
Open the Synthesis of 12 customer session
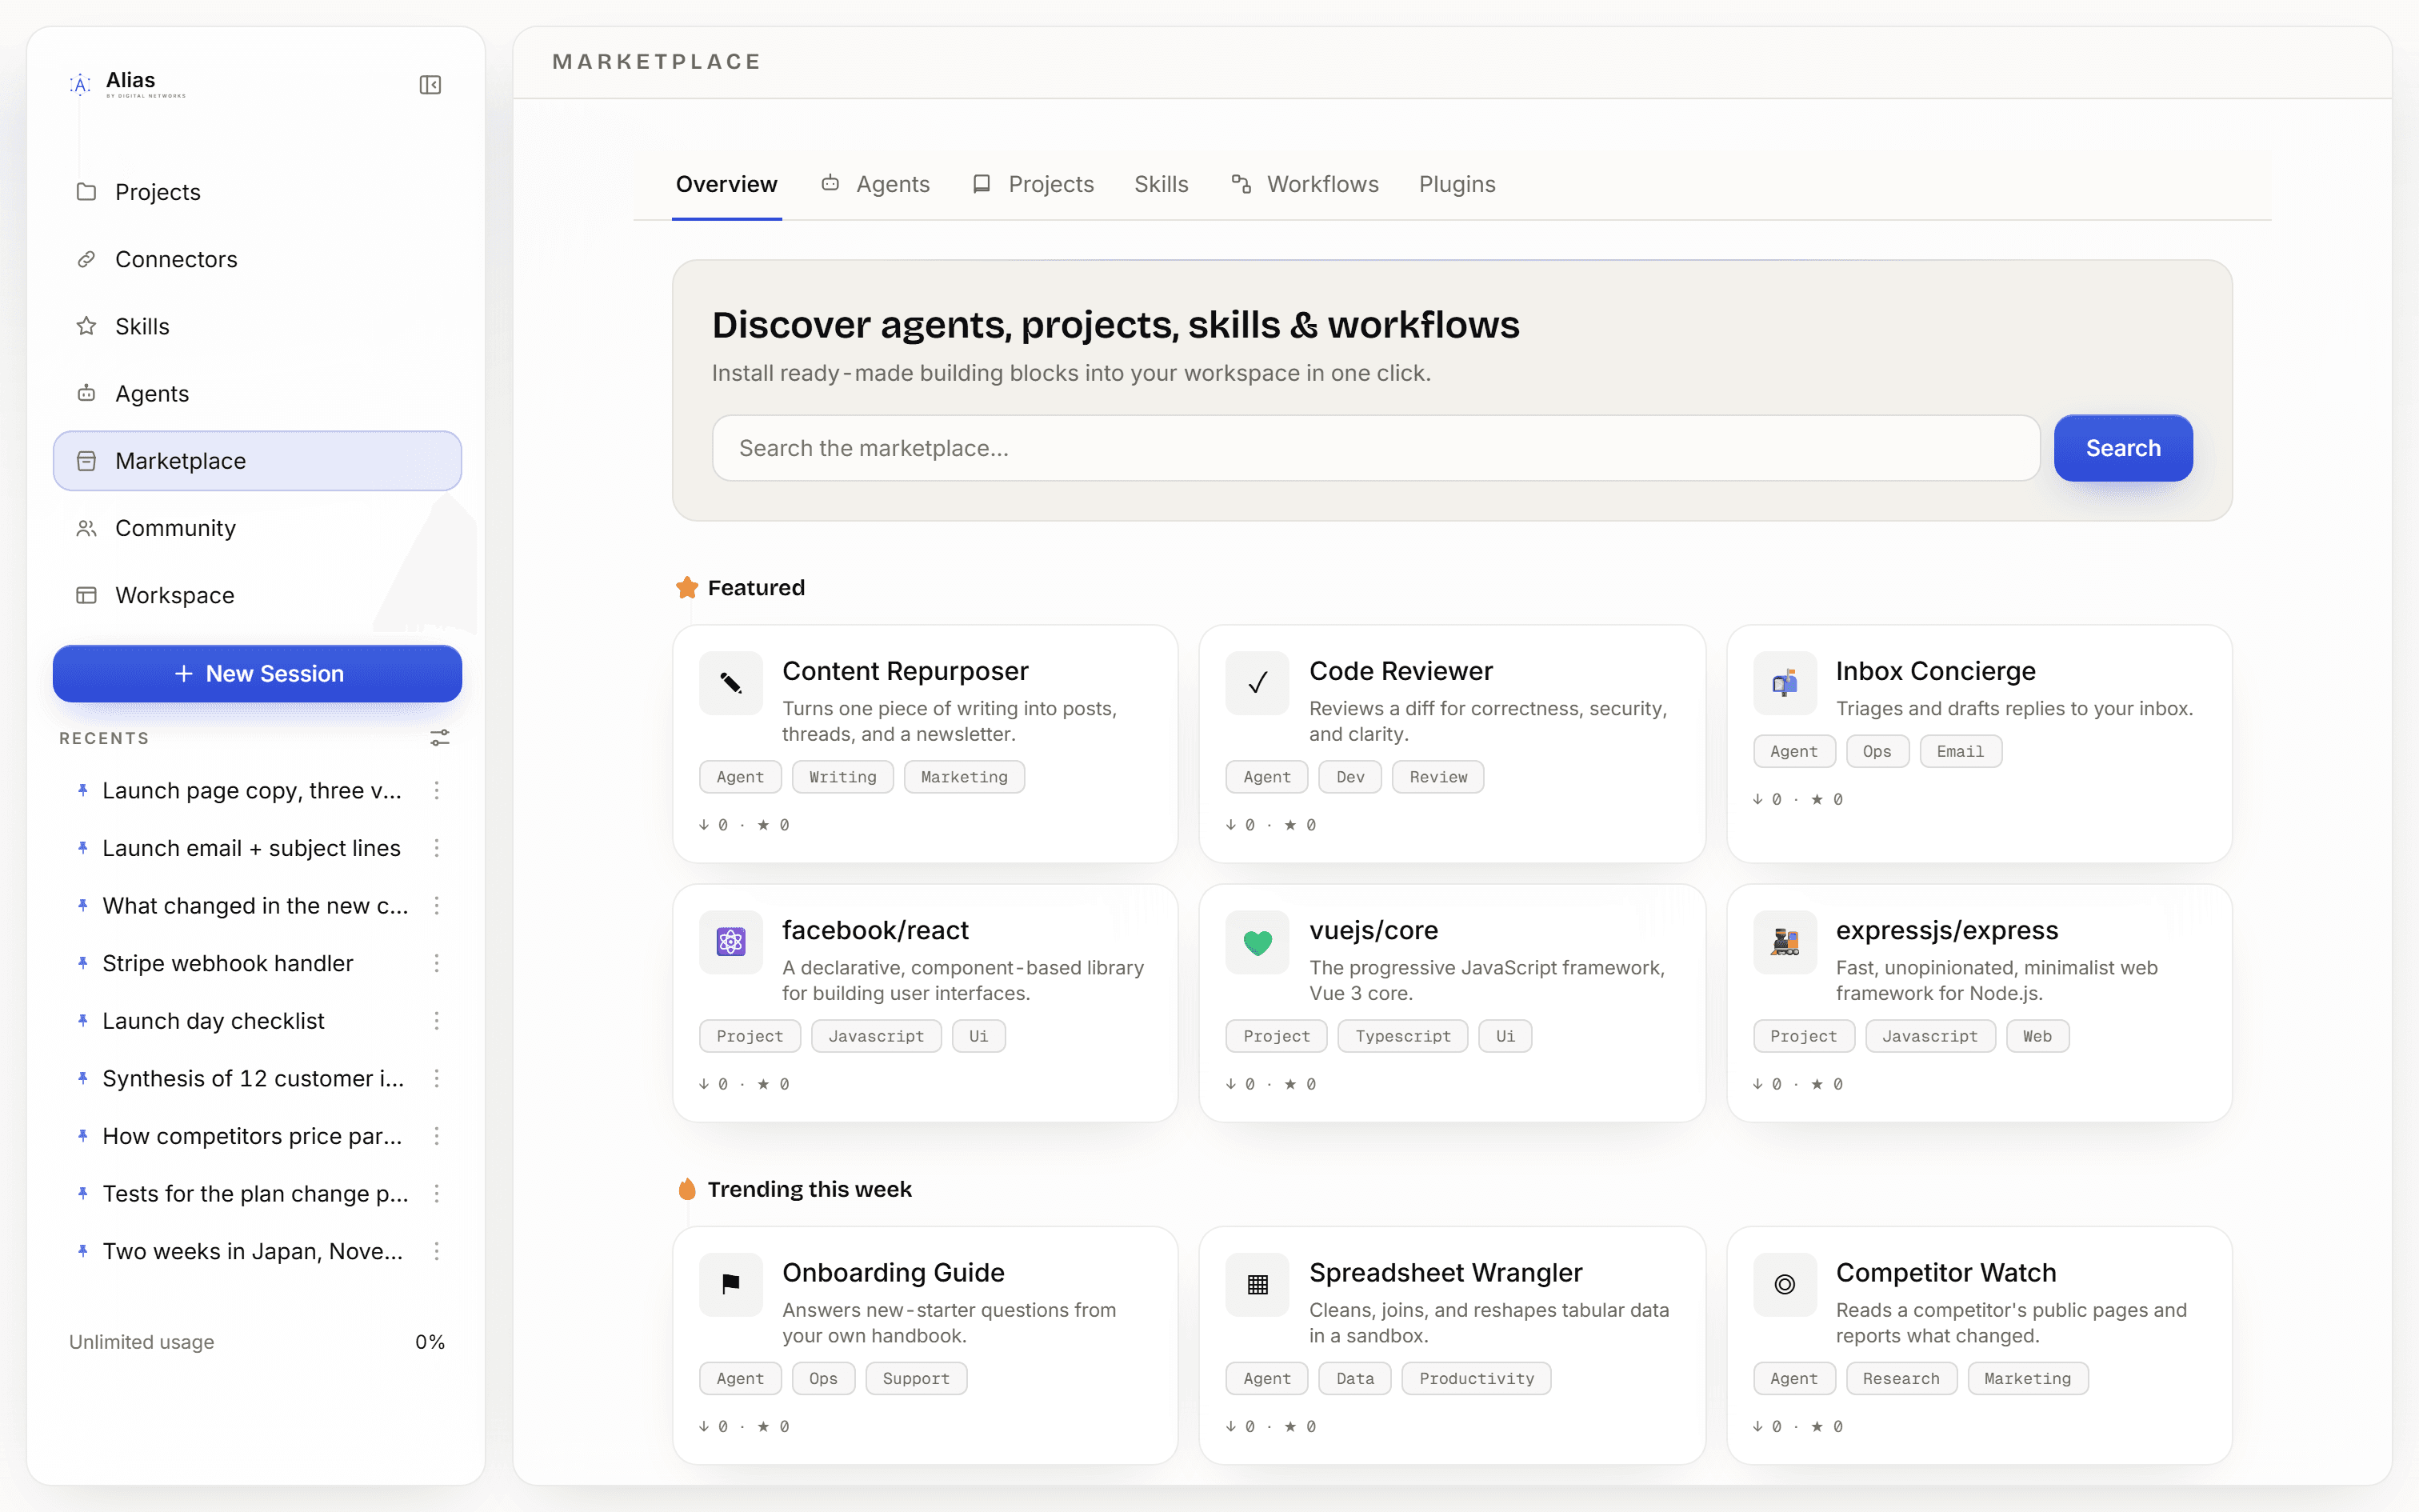pyautogui.click(x=253, y=1078)
